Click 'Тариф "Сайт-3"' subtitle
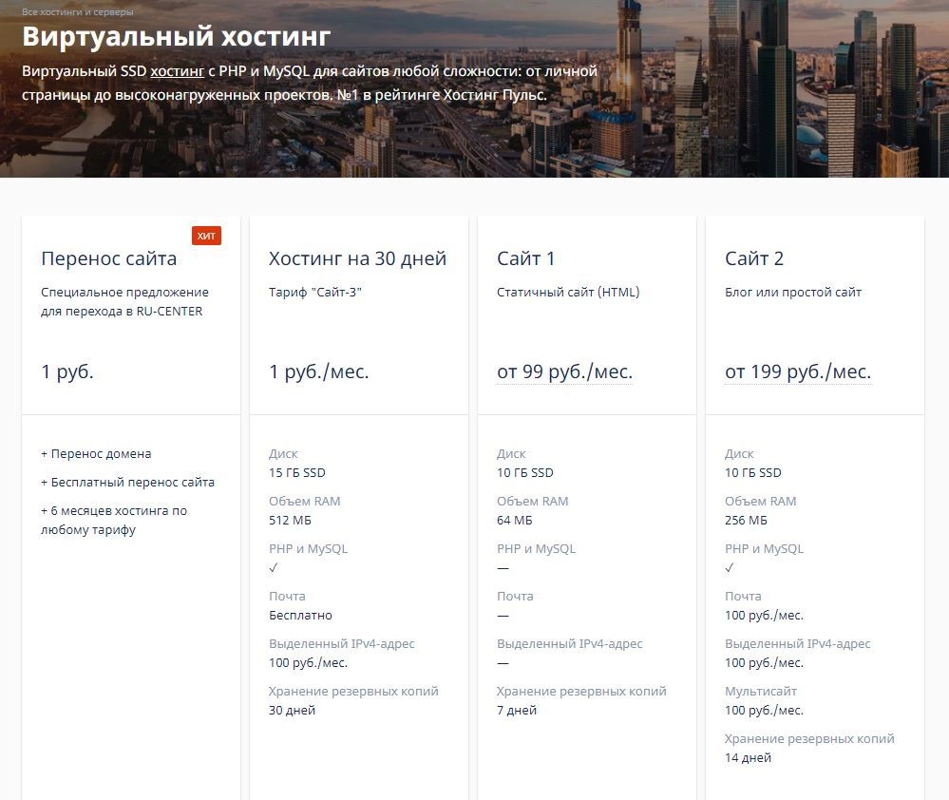Image resolution: width=949 pixels, height=800 pixels. pos(315,293)
